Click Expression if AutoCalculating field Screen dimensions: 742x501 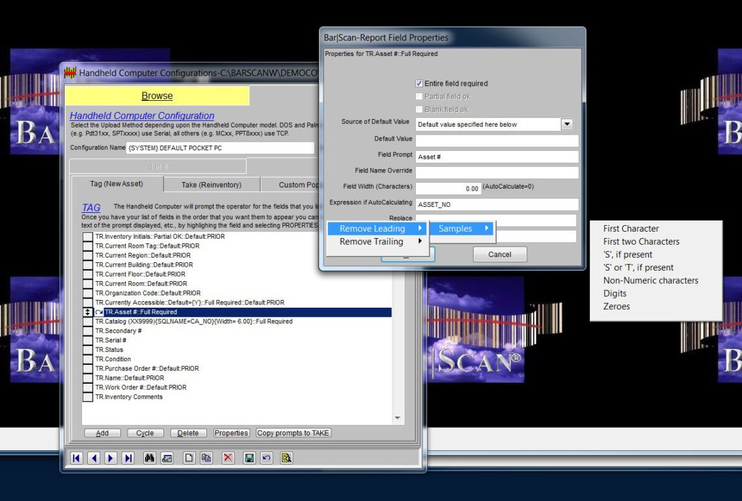[x=497, y=204]
